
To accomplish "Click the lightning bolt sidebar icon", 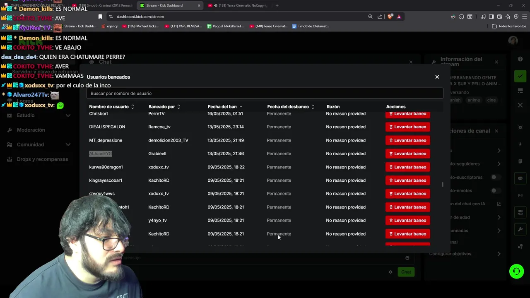I will tap(520, 144).
